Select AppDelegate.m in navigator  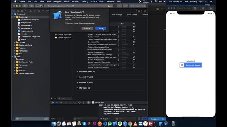[26, 28]
